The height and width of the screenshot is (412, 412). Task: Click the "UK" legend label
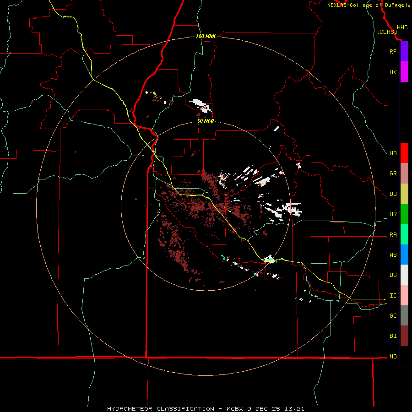click(393, 72)
